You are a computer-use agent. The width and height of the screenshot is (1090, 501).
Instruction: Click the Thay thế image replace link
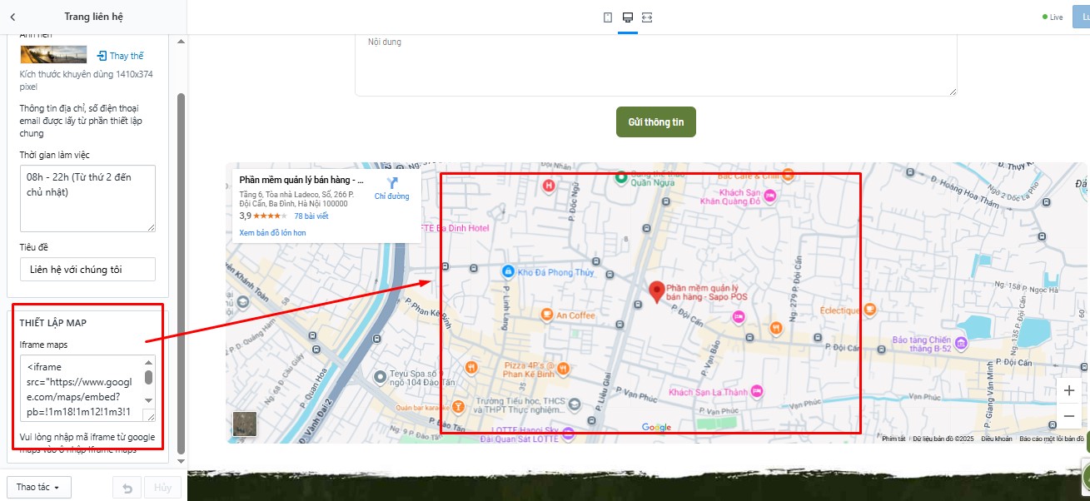point(120,56)
